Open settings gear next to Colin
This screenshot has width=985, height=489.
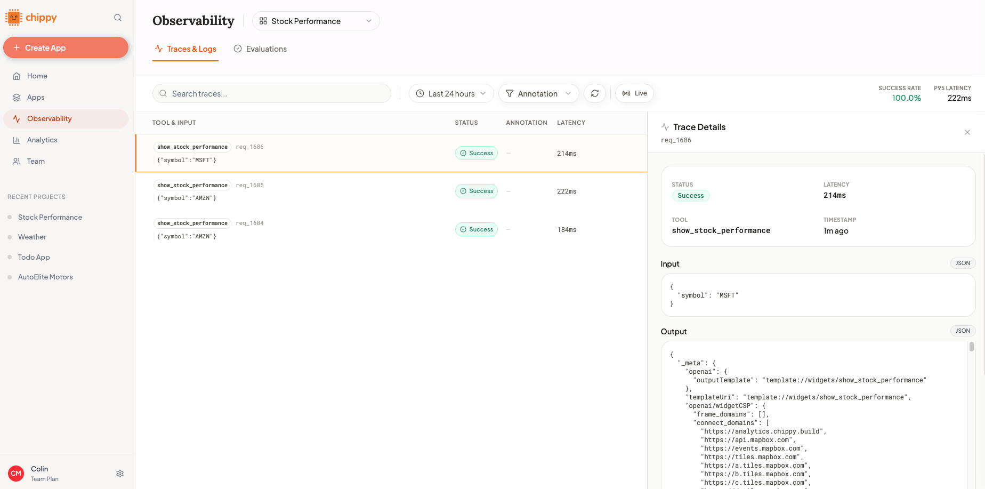tap(120, 474)
